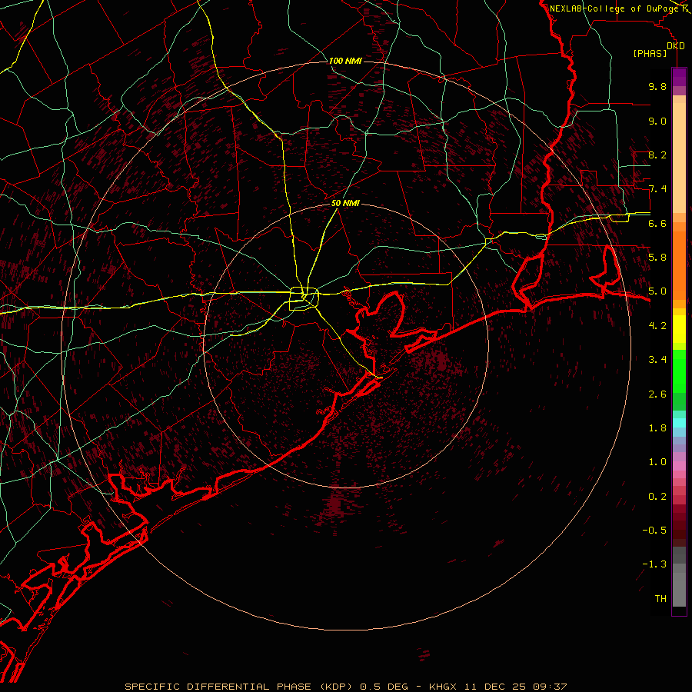The height and width of the screenshot is (692, 692).
Task: Click the 1.0 scale value
Action: 657,462
